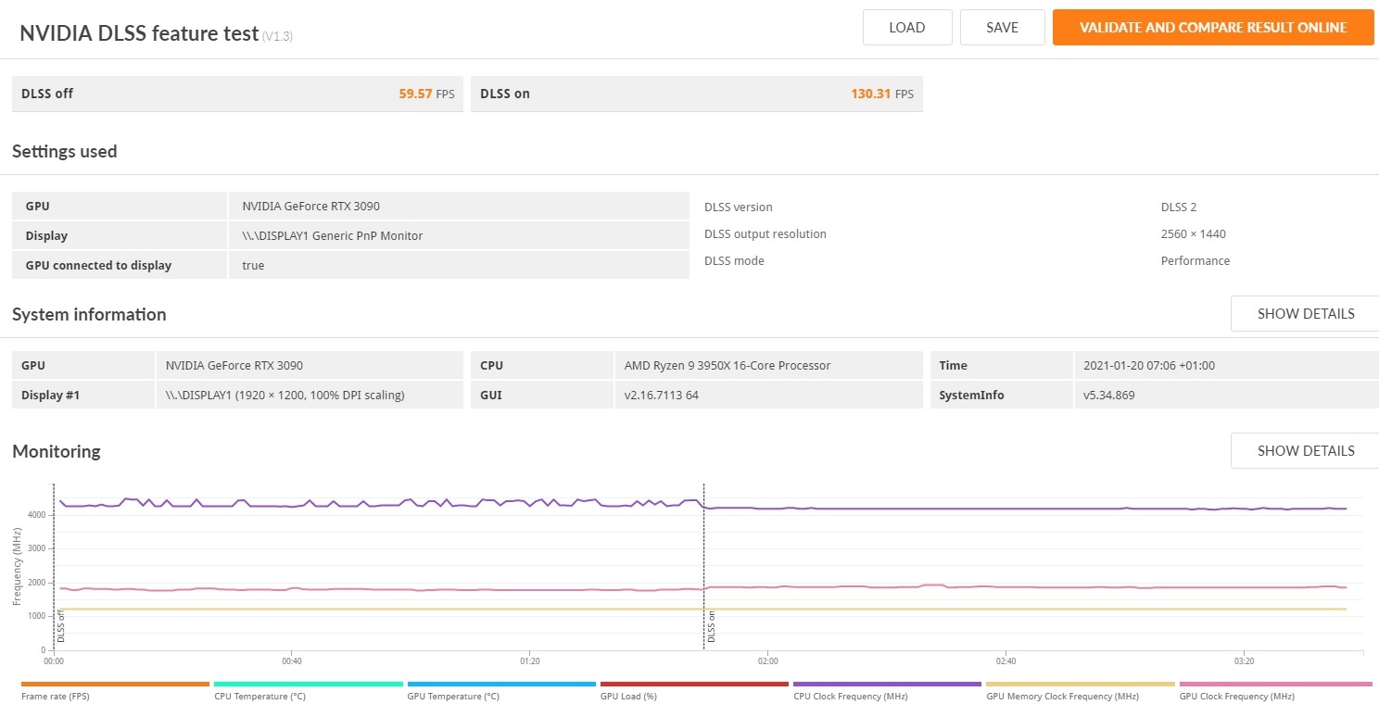The width and height of the screenshot is (1379, 717).
Task: Click the Monitoring heading
Action: [57, 452]
